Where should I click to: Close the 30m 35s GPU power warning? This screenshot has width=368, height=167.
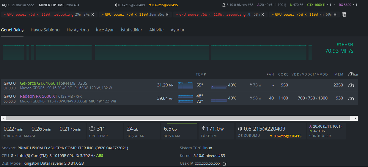click(x=167, y=15)
